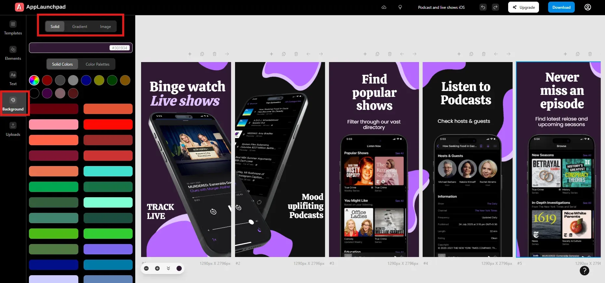Click the Download button

[561, 7]
